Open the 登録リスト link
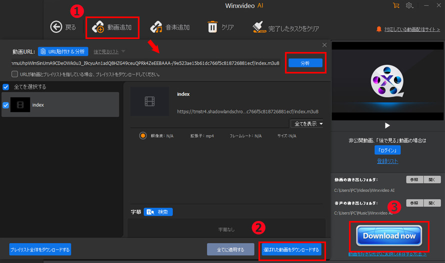The width and height of the screenshot is (445, 263). [x=387, y=161]
